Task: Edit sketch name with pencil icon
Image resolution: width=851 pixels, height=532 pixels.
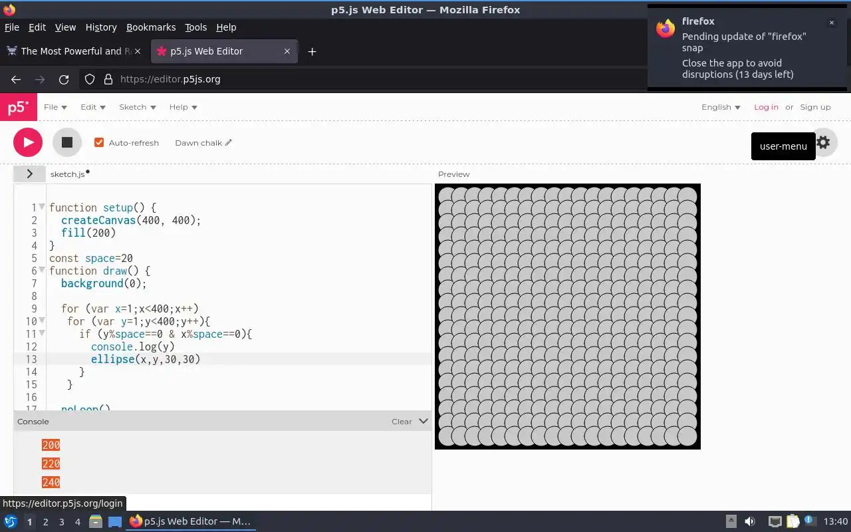Action: coord(229,142)
